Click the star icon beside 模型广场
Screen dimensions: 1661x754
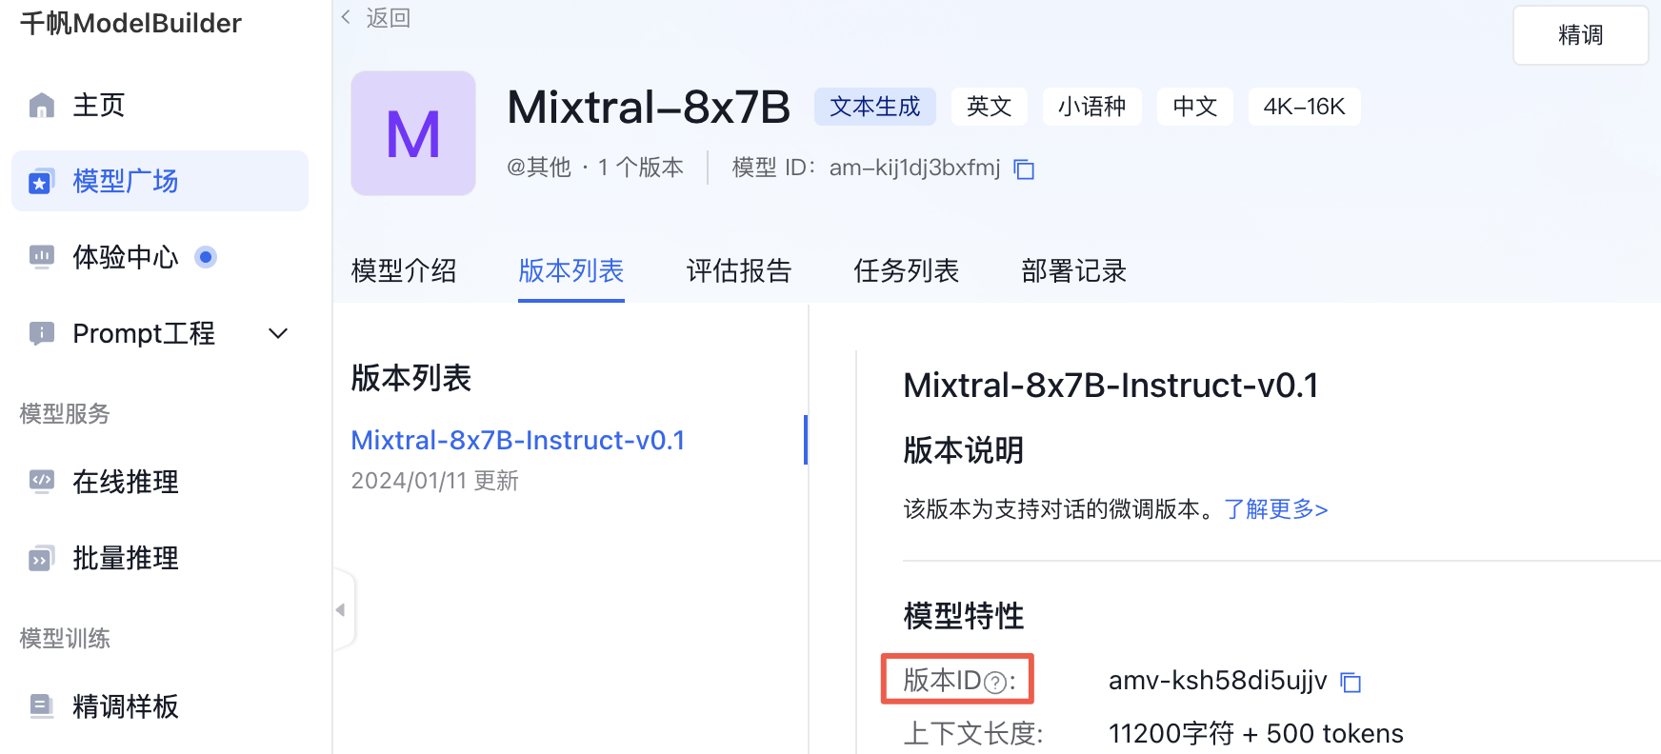point(41,181)
